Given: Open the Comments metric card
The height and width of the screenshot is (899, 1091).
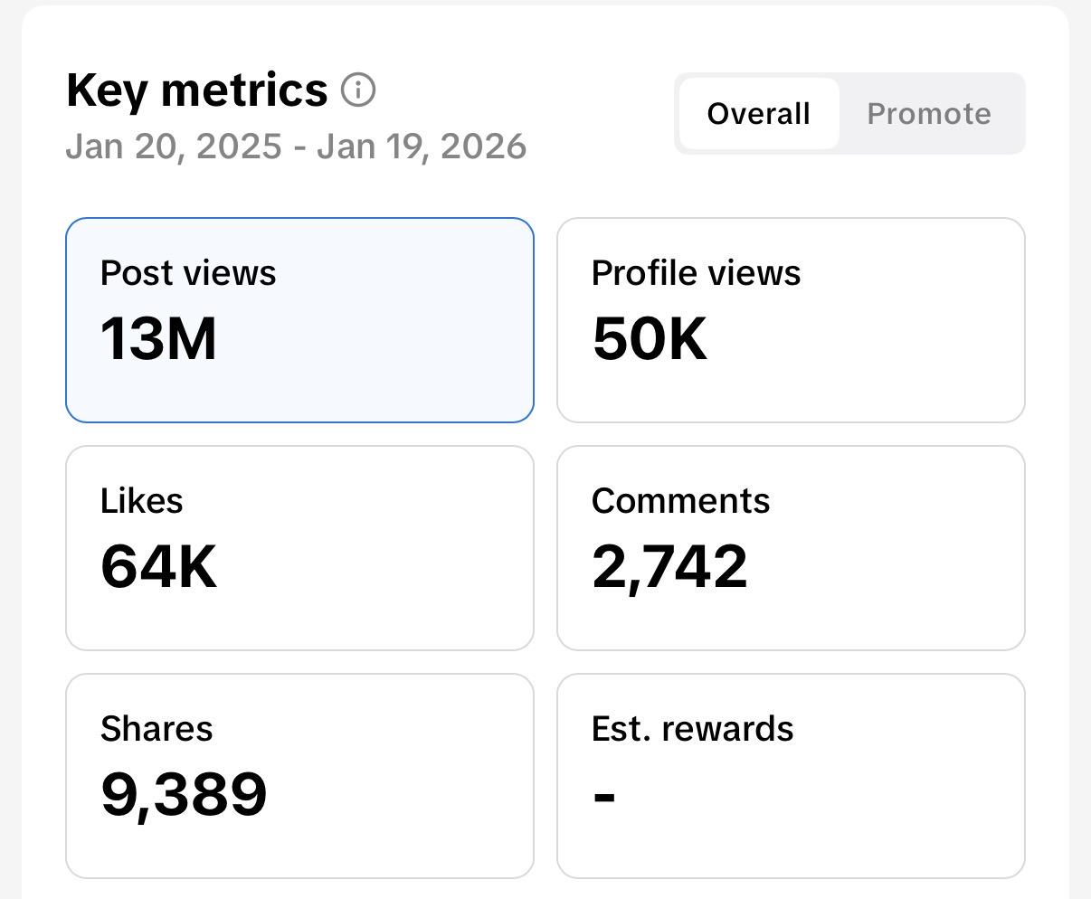Looking at the screenshot, I should (791, 547).
